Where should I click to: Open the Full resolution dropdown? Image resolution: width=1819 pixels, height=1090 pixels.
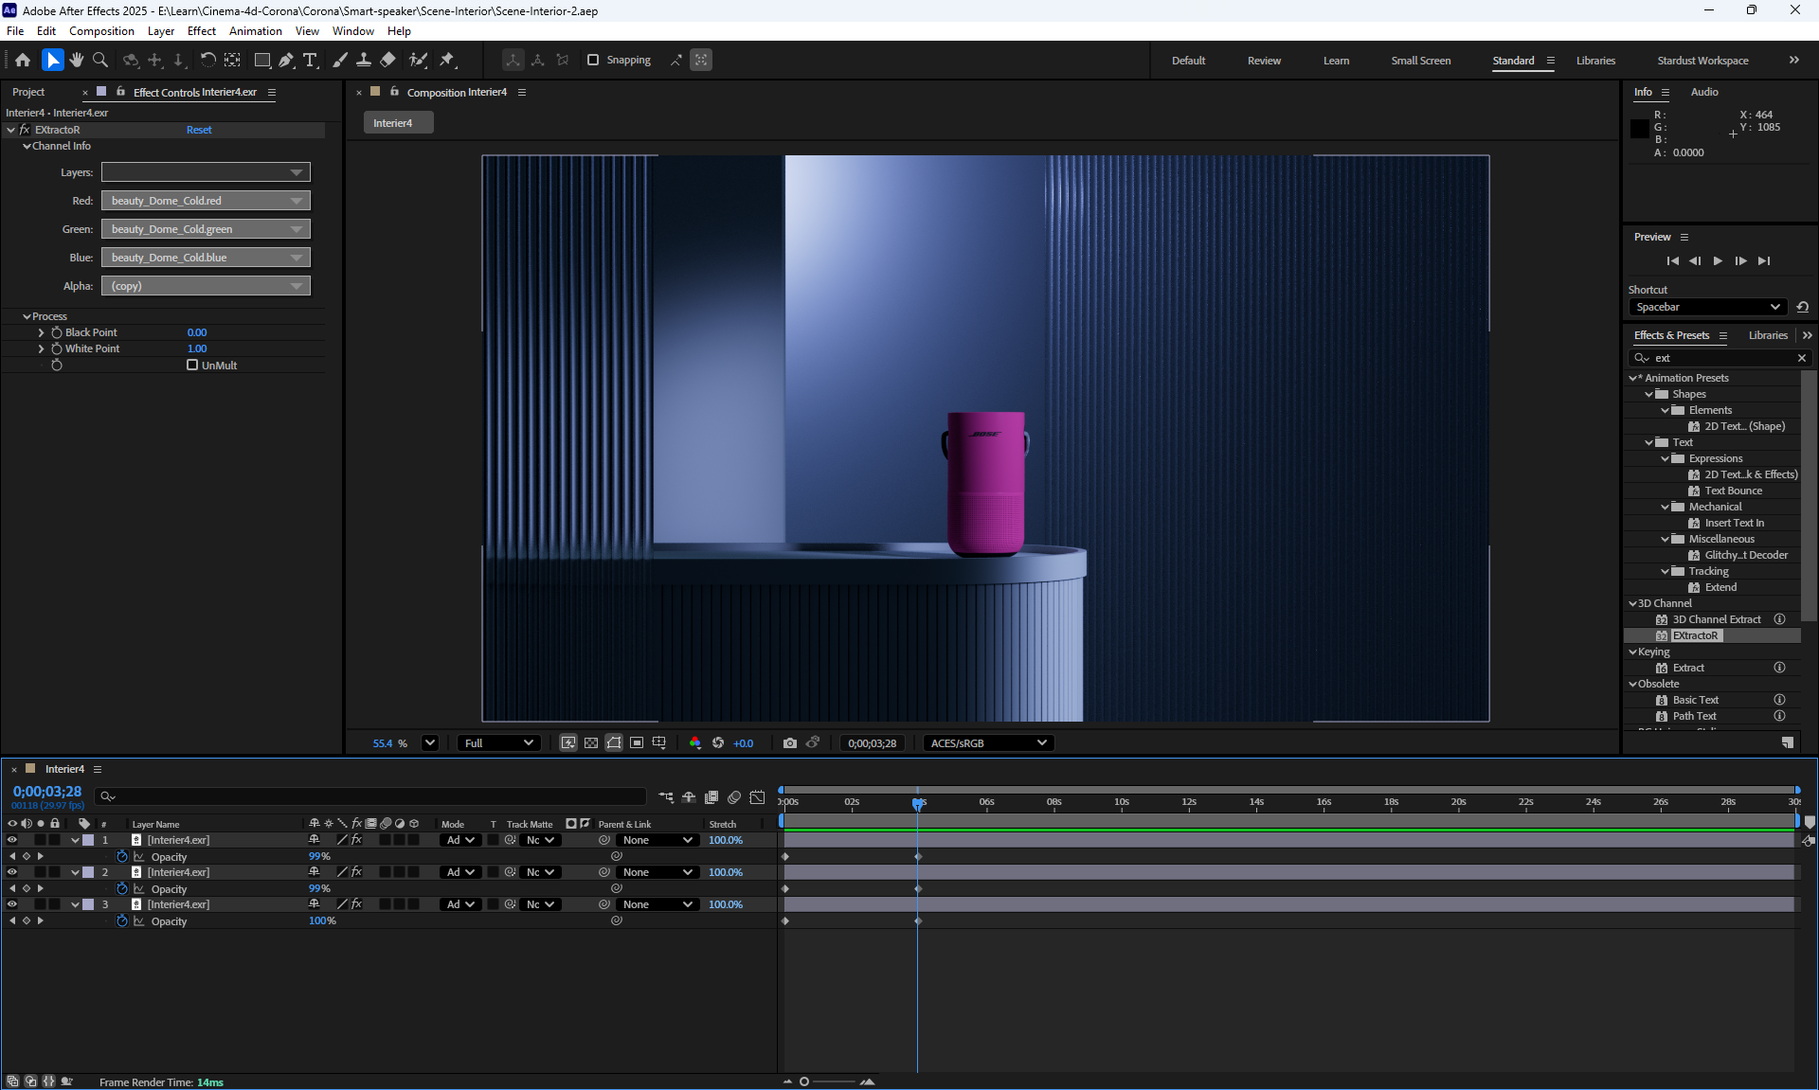tap(499, 743)
